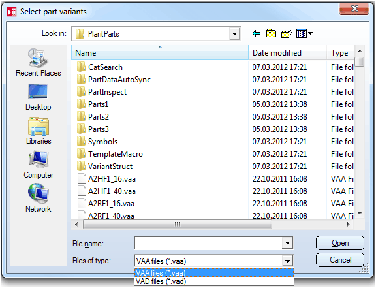Go back using the blue arrow icon
376x288 pixels.
[x=257, y=33]
